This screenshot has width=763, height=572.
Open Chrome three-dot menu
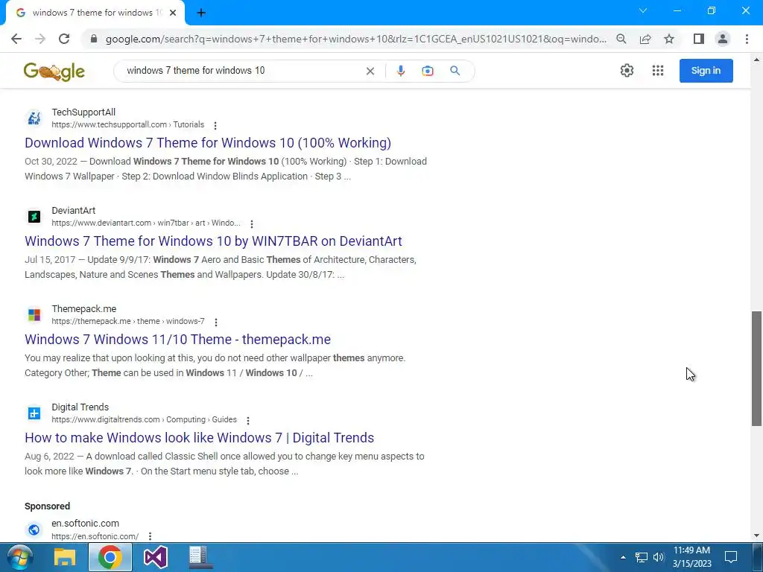coord(747,39)
